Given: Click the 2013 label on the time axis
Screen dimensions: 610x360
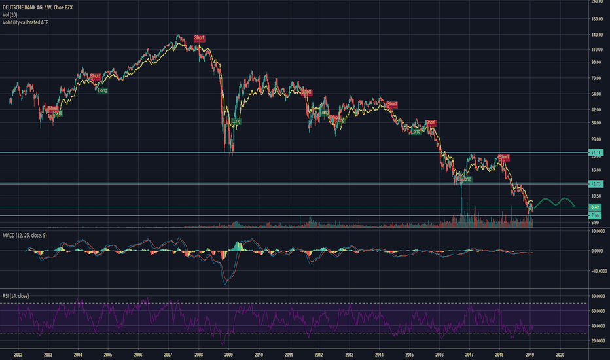Looking at the screenshot, I should 349,355.
